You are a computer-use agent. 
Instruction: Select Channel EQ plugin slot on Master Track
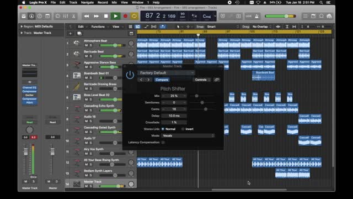click(x=29, y=87)
